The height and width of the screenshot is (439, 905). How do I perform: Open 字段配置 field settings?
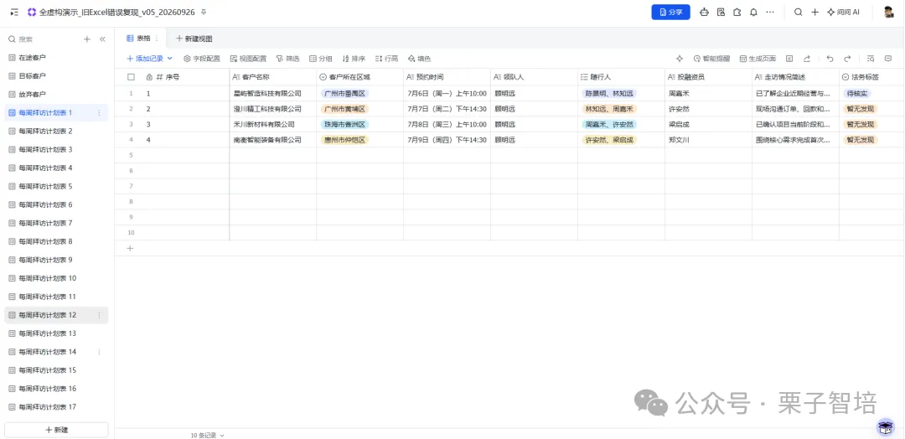pos(202,59)
